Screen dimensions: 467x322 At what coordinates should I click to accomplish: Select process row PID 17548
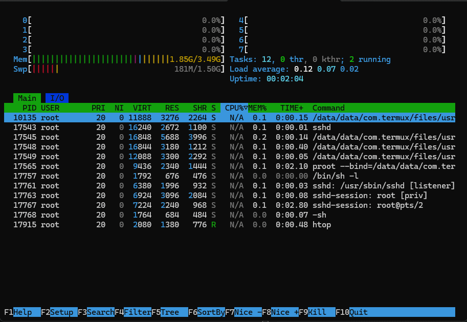click(x=230, y=147)
